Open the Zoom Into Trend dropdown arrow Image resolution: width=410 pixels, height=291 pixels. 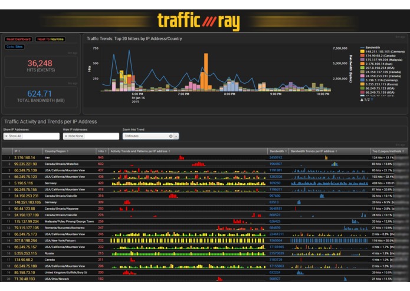tap(176, 136)
